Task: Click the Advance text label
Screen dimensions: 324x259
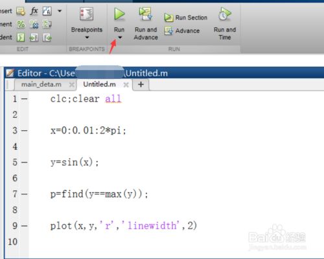Action: tap(187, 31)
